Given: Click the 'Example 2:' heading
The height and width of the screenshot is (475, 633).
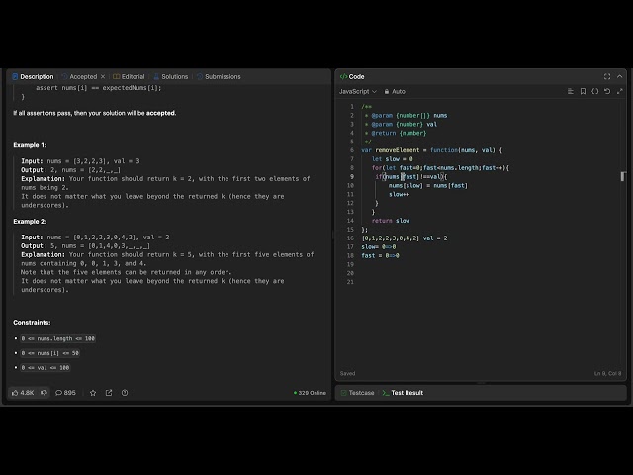Looking at the screenshot, I should pos(30,222).
